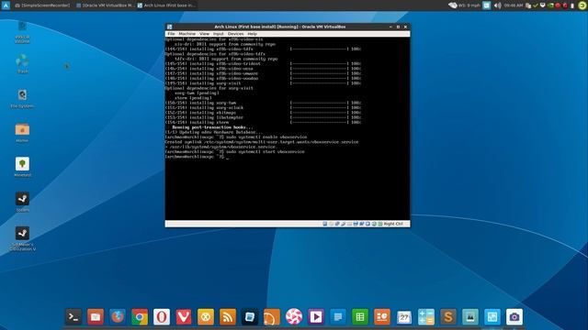Screen dimensions: 588x330
Task: Open the applications menu in top-left corner
Action: click(6, 5)
